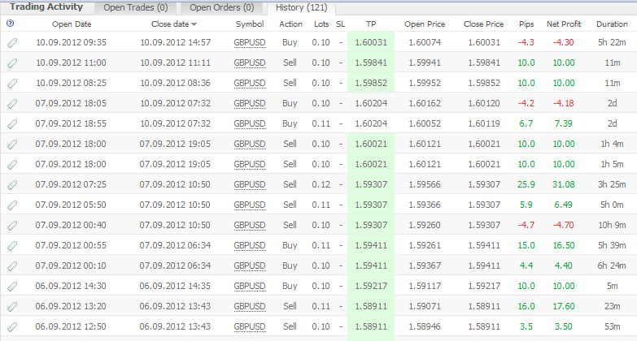Sort by Net Profit column header
The height and width of the screenshot is (341, 637).
click(564, 24)
